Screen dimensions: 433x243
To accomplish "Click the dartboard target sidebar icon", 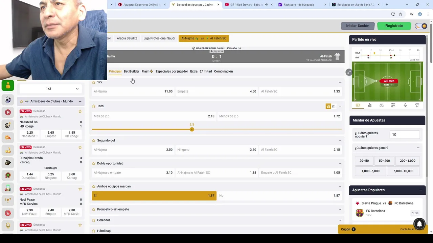I will (8, 125).
